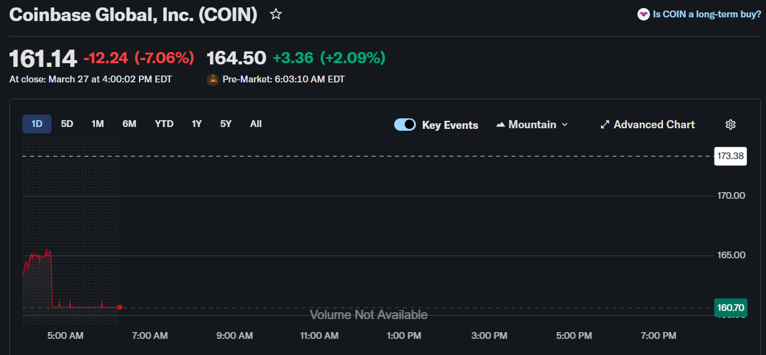Click the 170.00 price axis label
The height and width of the screenshot is (355, 766).
731,196
